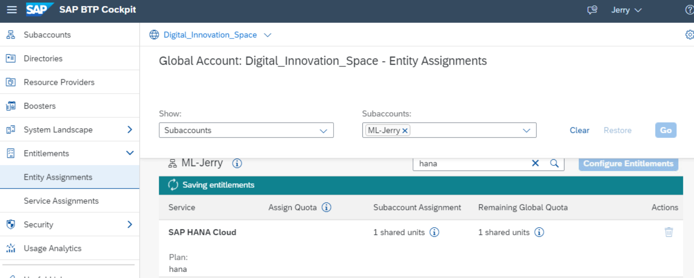The image size is (694, 278).
Task: Click into the hana search field
Action: tap(470, 163)
